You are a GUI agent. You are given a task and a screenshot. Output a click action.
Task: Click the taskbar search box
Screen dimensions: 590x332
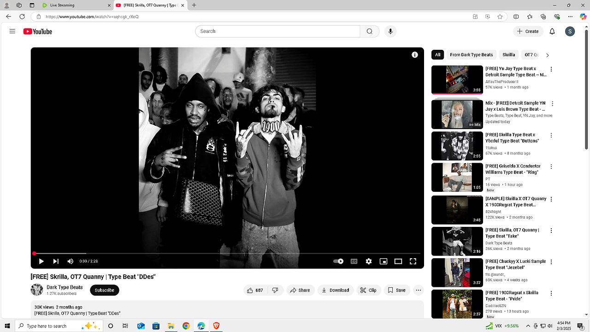[59, 326]
